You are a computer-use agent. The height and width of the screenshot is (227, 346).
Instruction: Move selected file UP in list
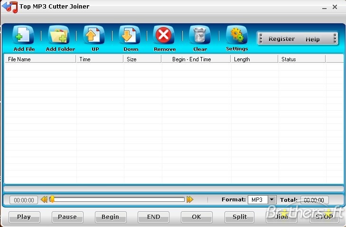pyautogui.click(x=94, y=35)
